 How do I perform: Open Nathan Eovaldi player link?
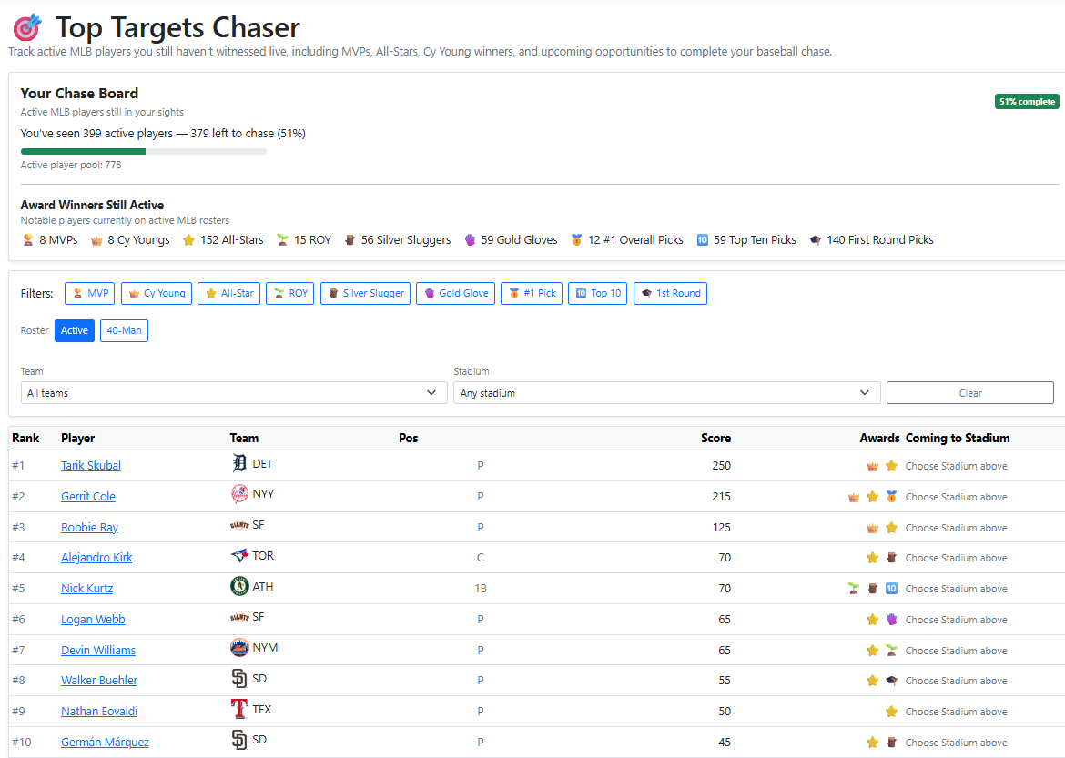pos(99,711)
